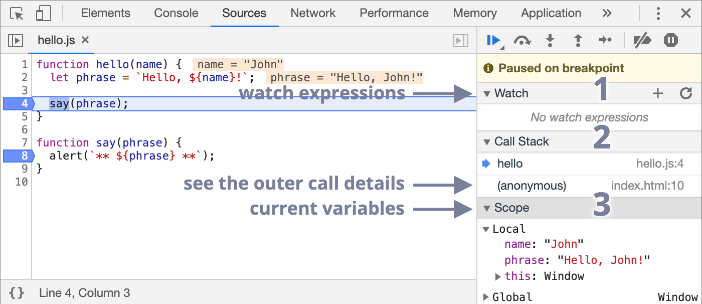
Task: Click the inspect element picker icon
Action: (17, 14)
